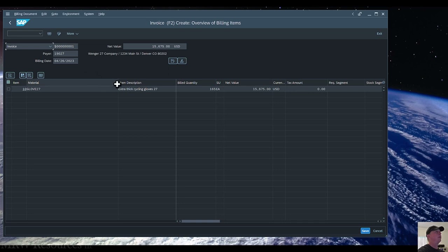Click the table select-all column icon left of Item
448x252 pixels.
pos(8,83)
